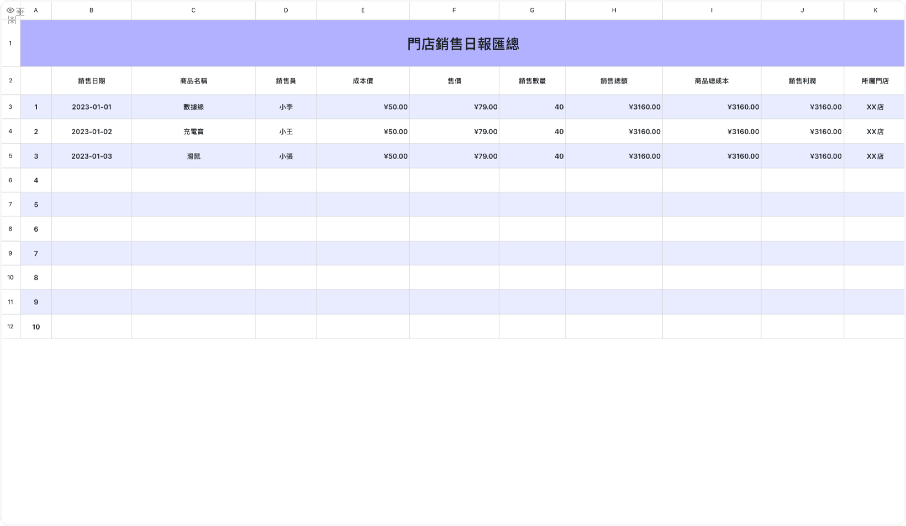The height and width of the screenshot is (526, 906).
Task: Select the salesperson cell 小王
Action: pos(286,131)
